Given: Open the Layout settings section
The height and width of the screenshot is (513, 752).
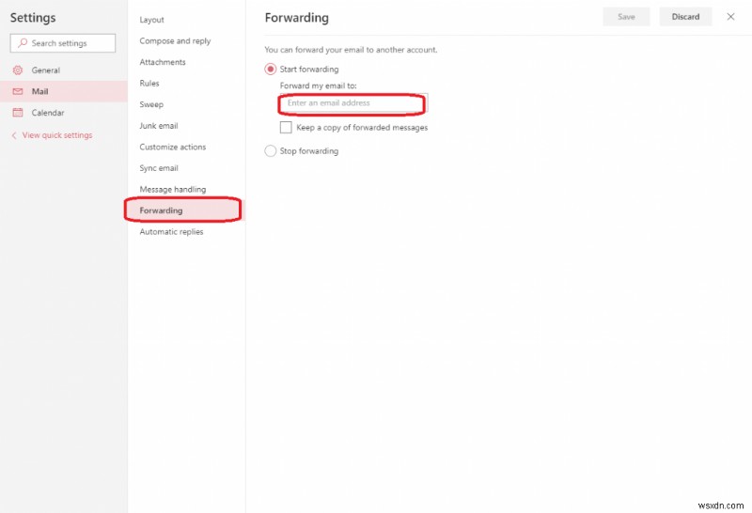Looking at the screenshot, I should click(151, 20).
